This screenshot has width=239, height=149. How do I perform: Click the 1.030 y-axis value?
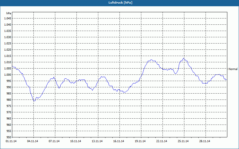[8, 37]
